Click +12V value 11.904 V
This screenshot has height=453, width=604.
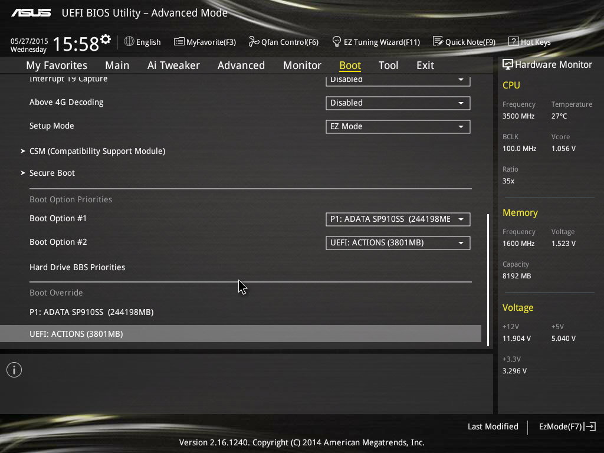click(x=517, y=339)
